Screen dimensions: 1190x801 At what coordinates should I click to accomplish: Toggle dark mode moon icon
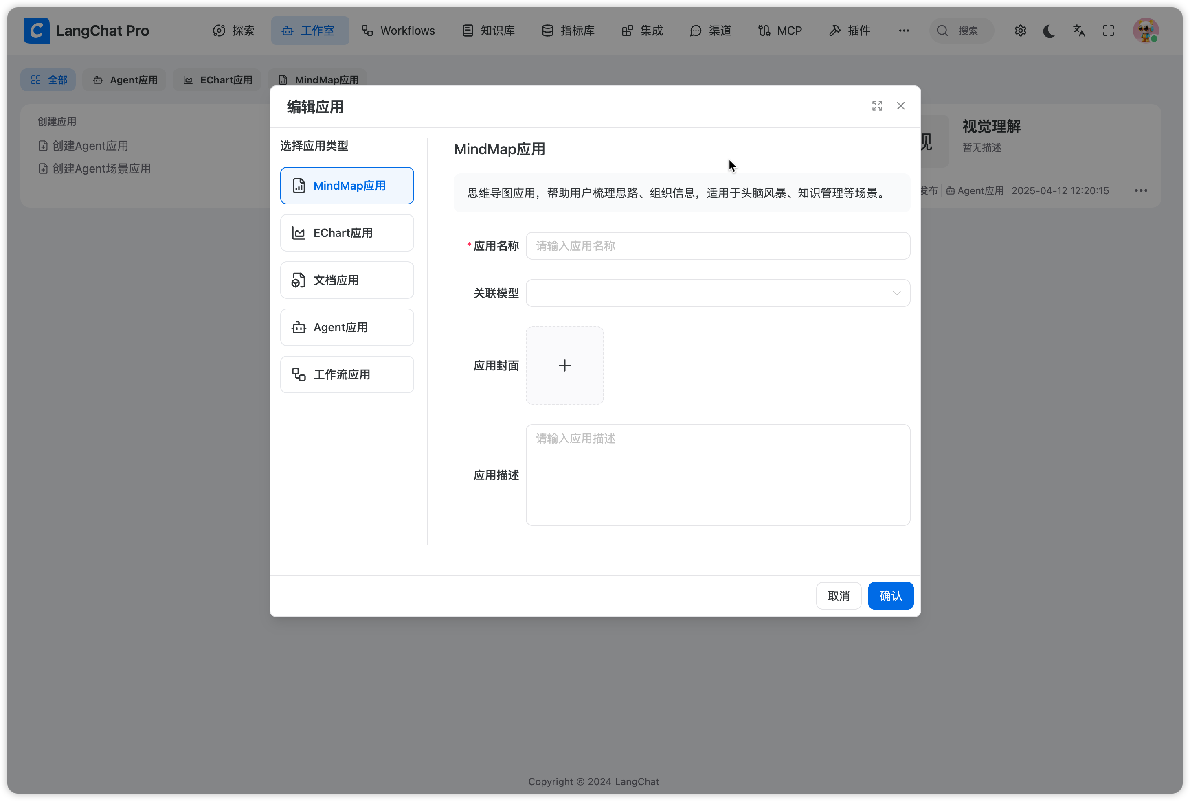coord(1049,31)
